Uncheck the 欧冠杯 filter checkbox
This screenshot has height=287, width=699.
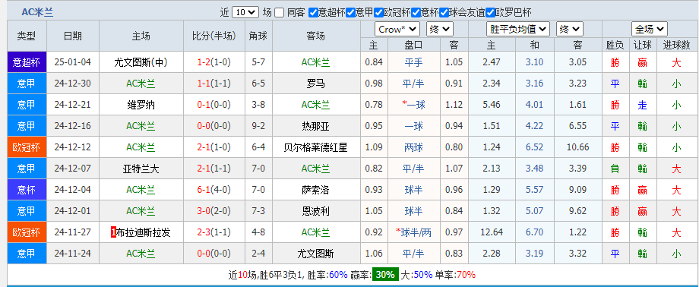[379, 12]
